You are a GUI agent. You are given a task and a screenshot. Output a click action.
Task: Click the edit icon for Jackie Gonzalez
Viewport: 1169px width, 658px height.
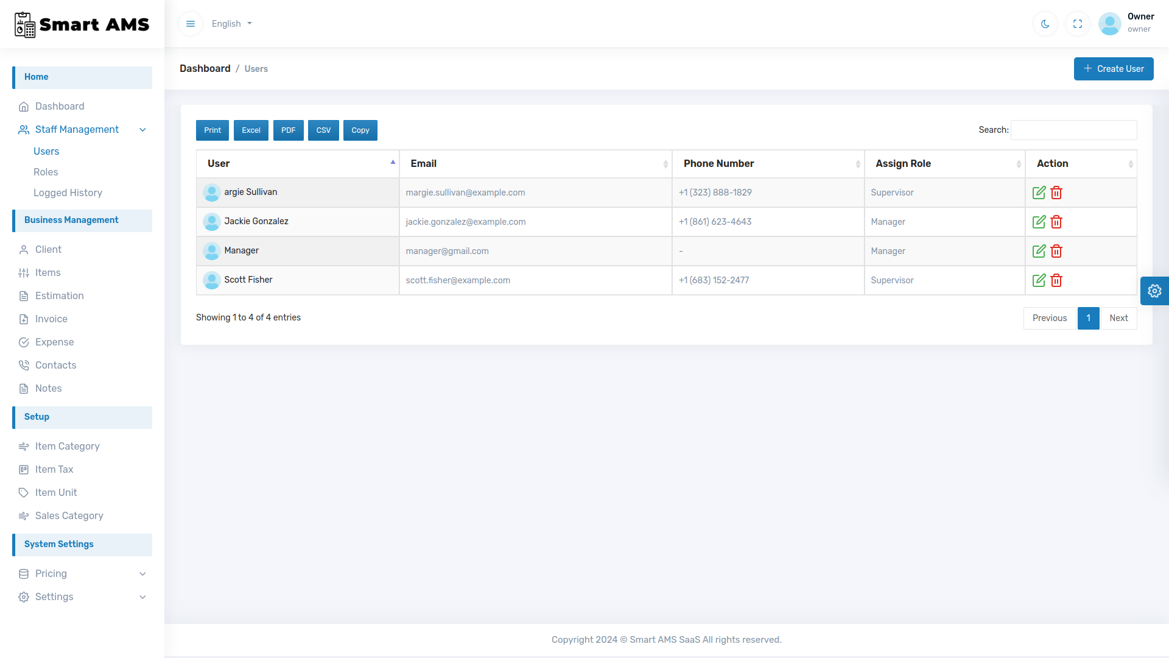coord(1039,222)
